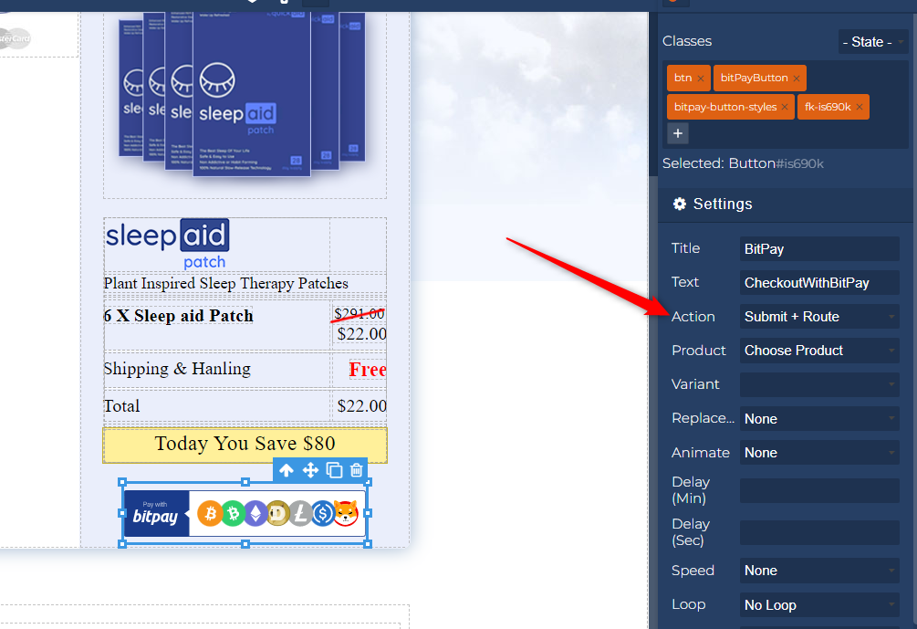917x629 pixels.
Task: Open the Animate dropdown
Action: (x=818, y=453)
